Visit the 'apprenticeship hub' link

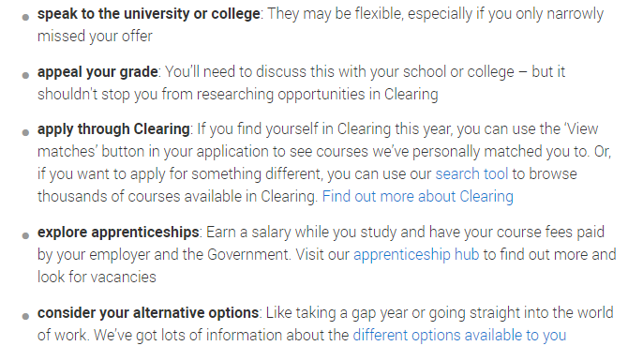tap(416, 254)
